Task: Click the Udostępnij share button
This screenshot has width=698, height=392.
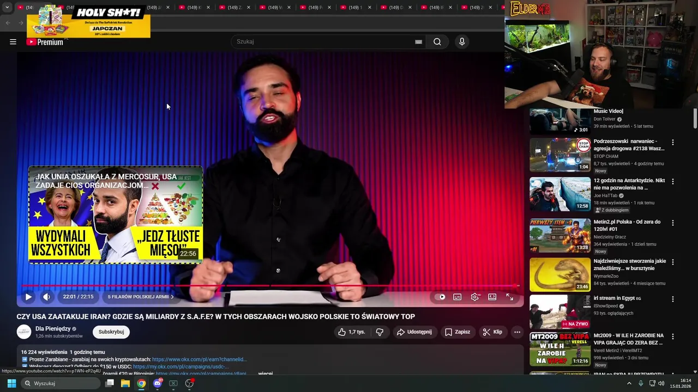Action: coord(414,332)
